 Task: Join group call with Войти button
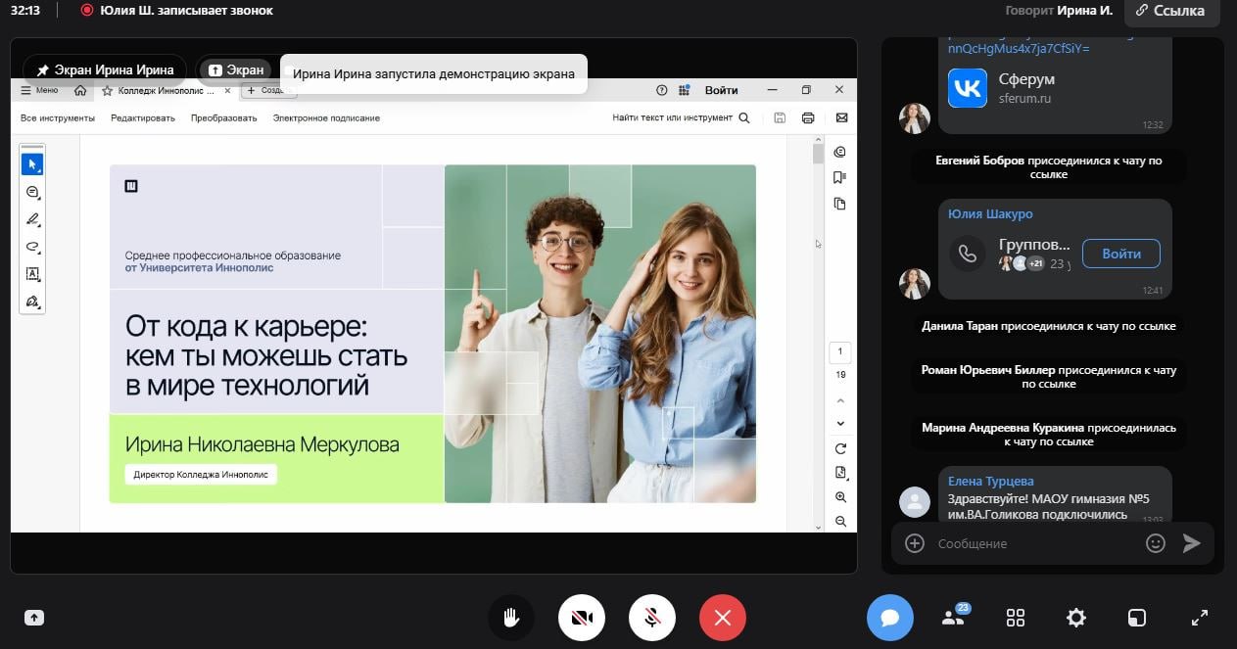(x=1121, y=254)
